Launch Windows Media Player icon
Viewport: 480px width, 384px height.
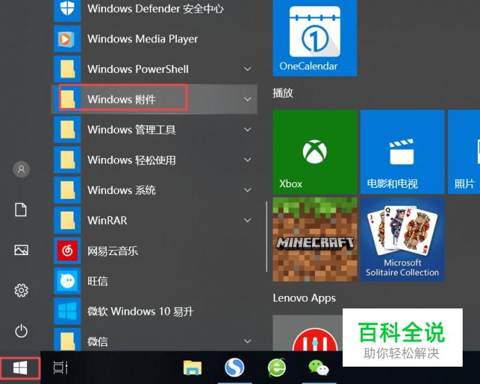(67, 39)
